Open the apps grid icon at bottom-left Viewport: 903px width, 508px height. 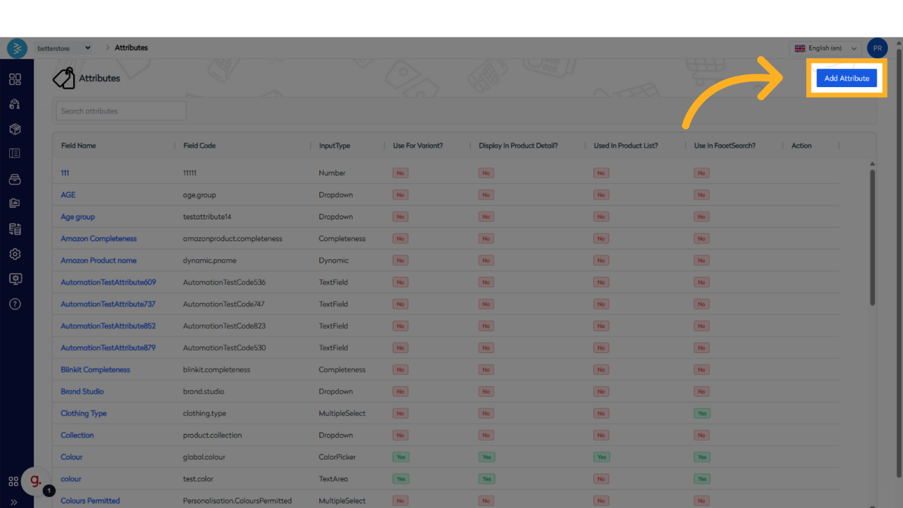point(14,482)
